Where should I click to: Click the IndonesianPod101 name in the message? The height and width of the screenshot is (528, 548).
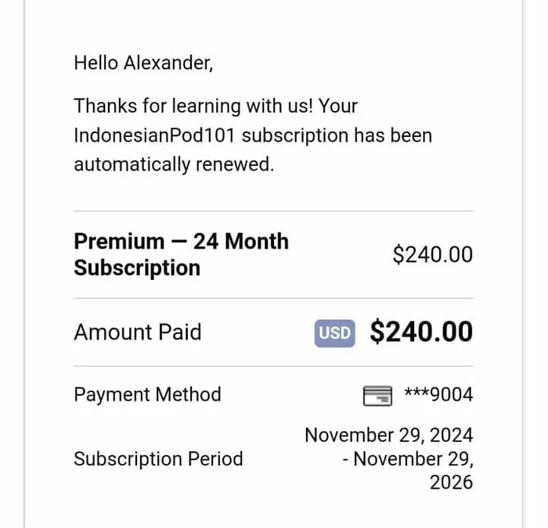(155, 135)
